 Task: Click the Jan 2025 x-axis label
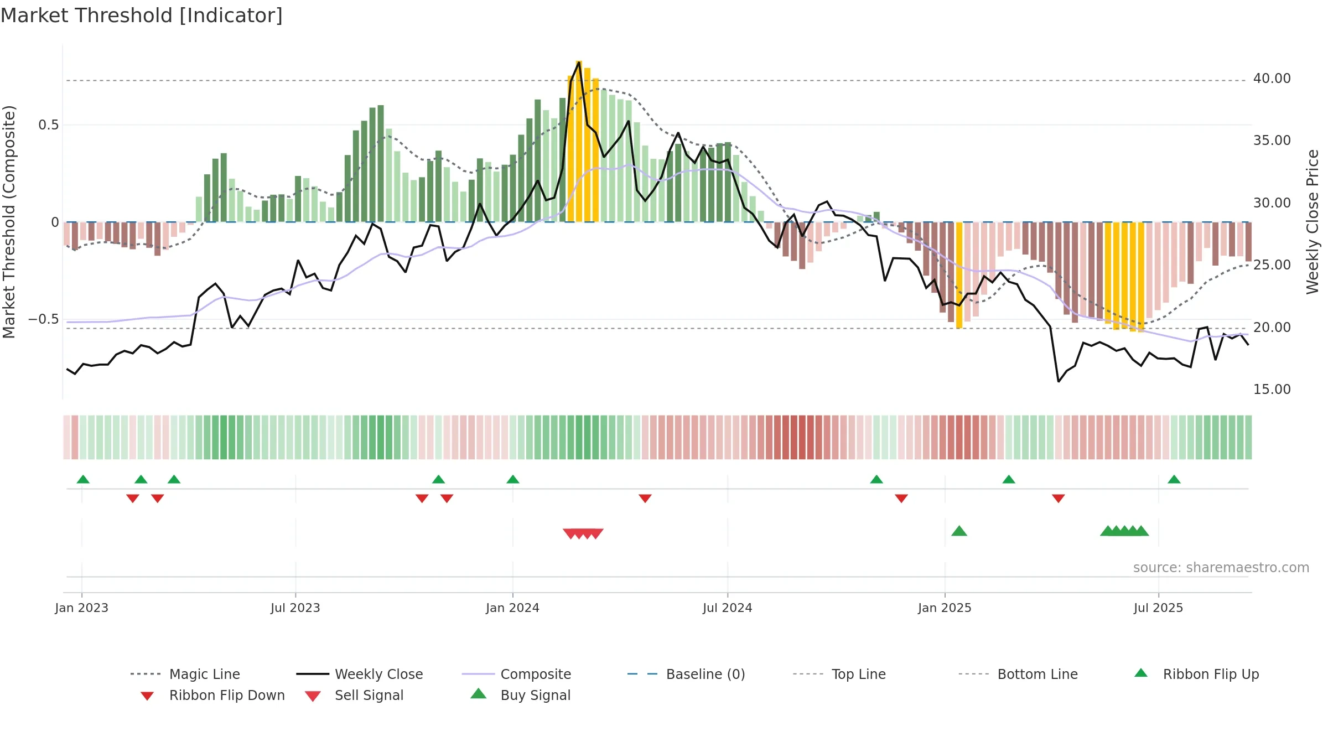[945, 608]
